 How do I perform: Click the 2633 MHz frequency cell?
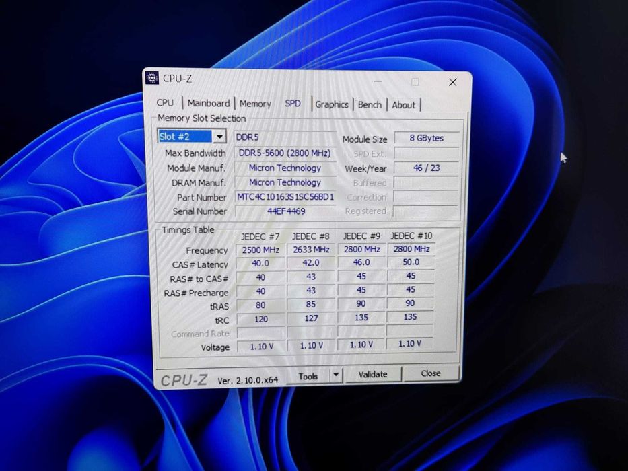311,250
